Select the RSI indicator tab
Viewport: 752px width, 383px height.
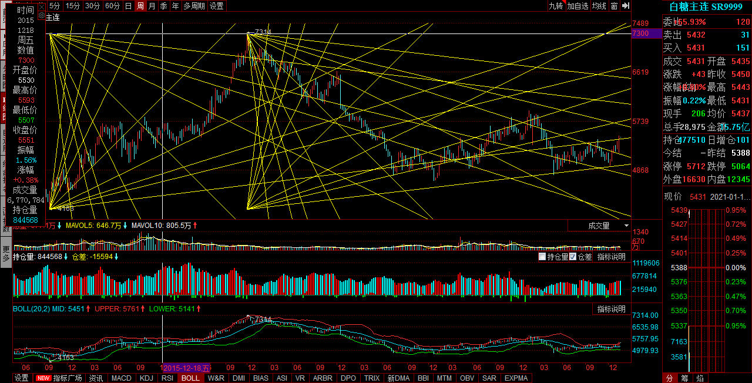click(167, 378)
